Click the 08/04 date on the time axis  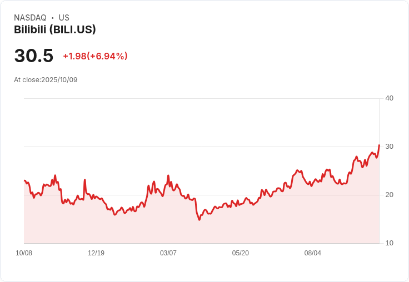pyautogui.click(x=313, y=253)
